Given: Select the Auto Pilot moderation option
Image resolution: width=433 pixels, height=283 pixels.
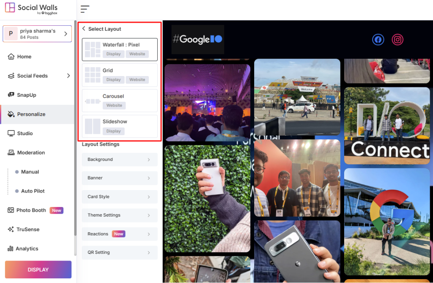Looking at the screenshot, I should [33, 191].
